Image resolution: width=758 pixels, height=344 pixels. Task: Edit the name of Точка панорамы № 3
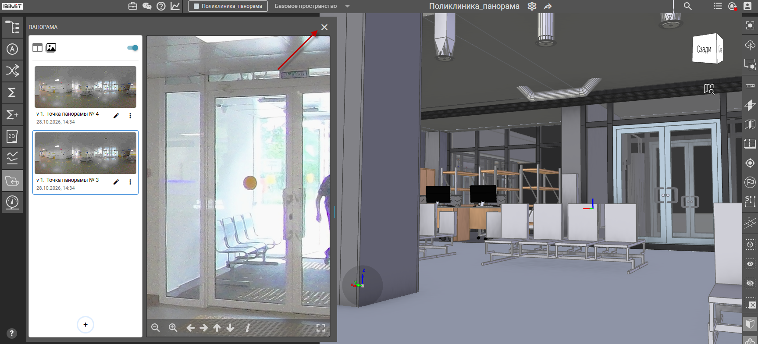[x=116, y=182]
